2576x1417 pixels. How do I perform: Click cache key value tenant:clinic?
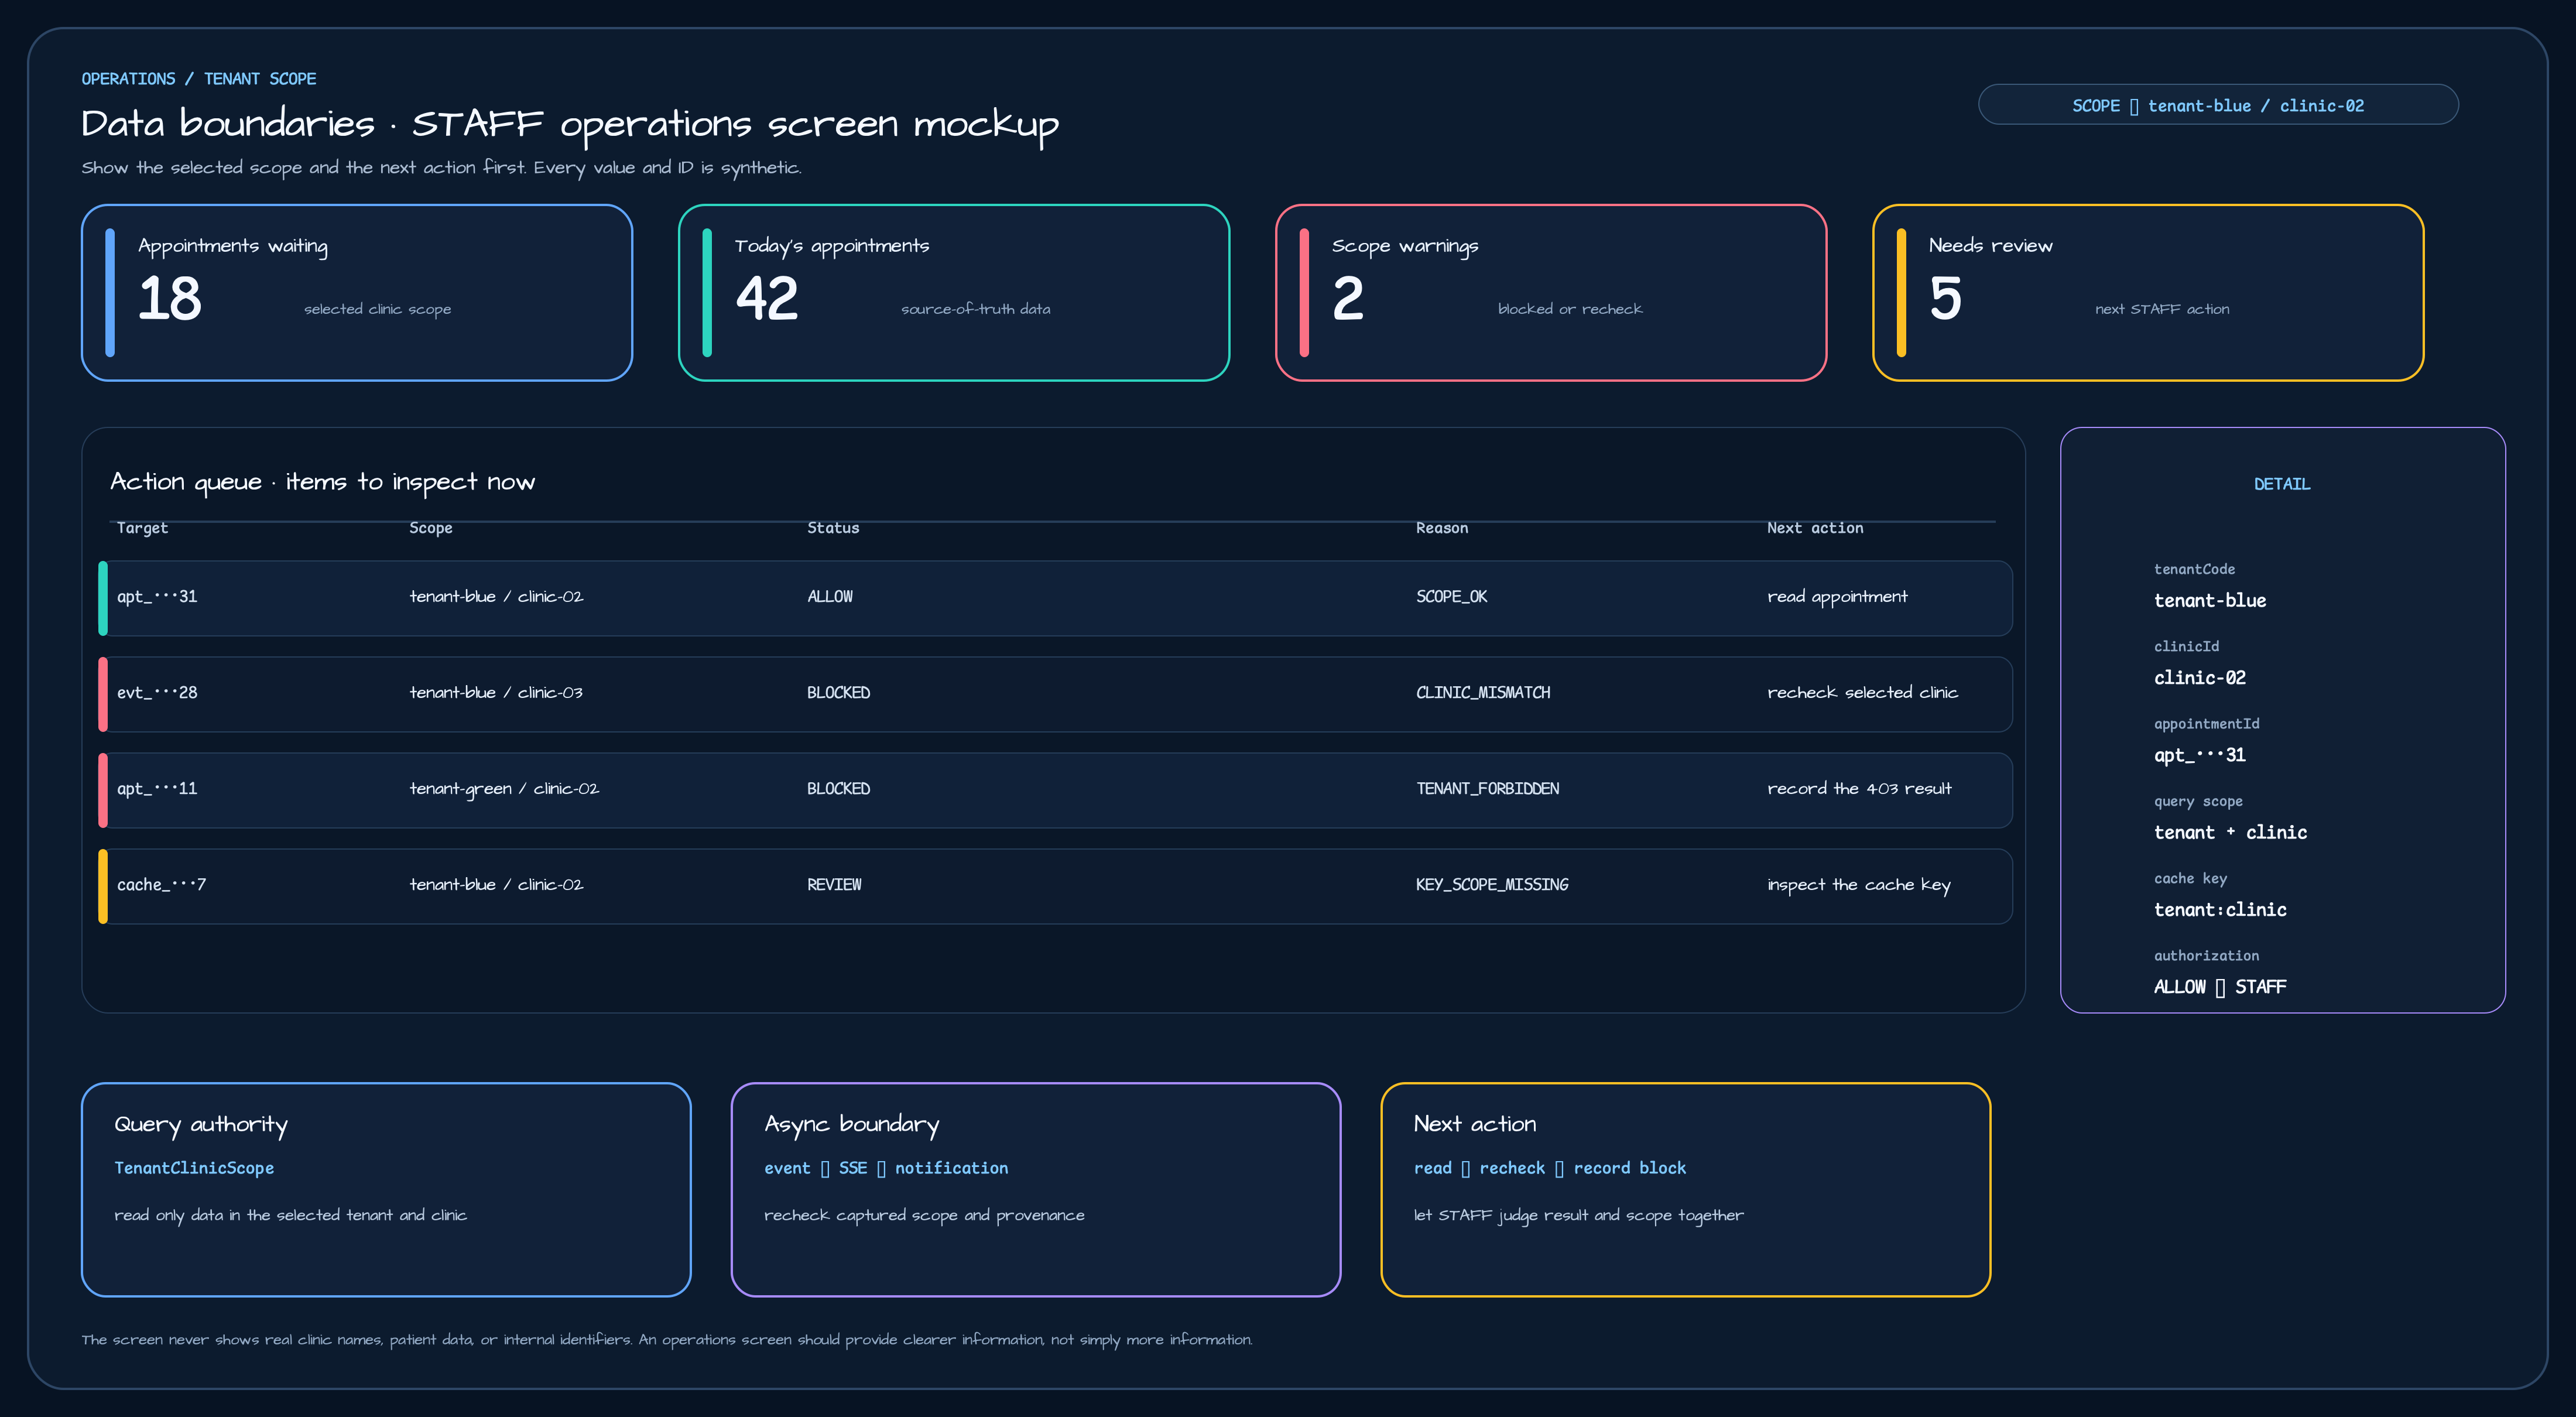2220,910
